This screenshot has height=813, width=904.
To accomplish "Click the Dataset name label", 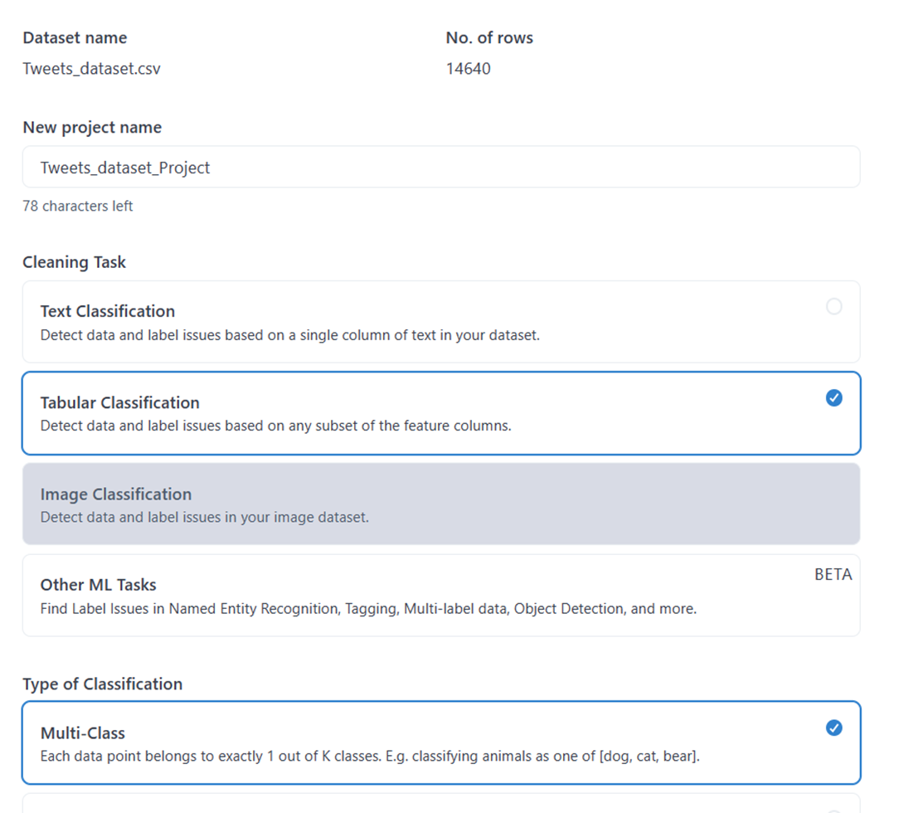I will 75,37.
